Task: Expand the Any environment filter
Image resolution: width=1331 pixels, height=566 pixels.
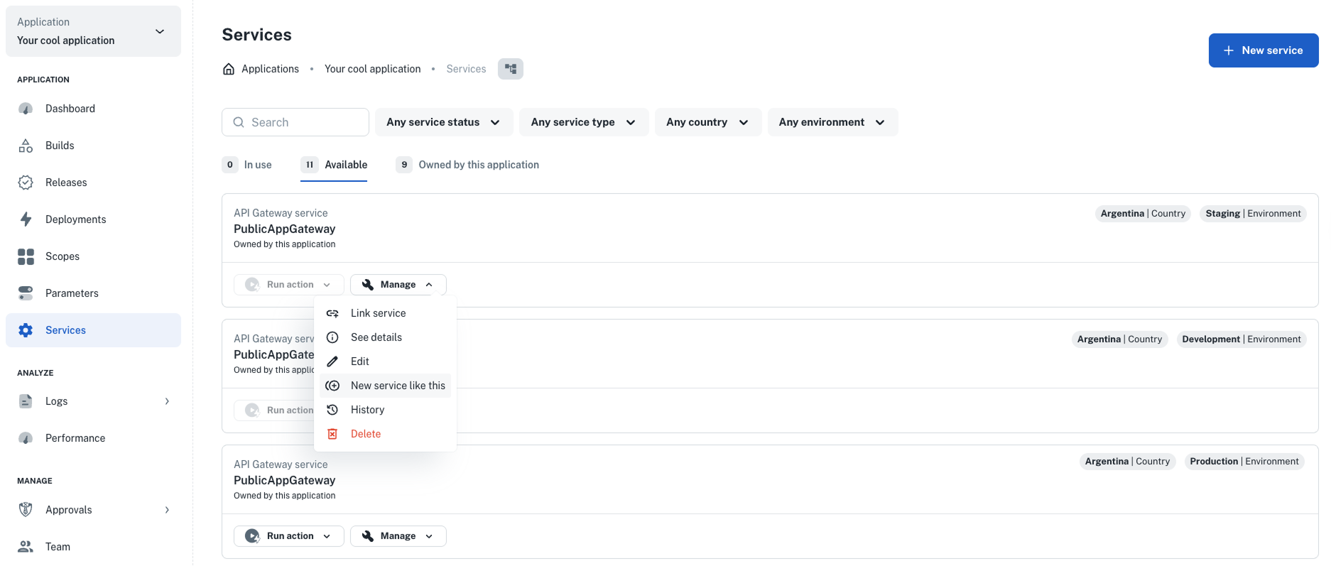Action: click(832, 122)
